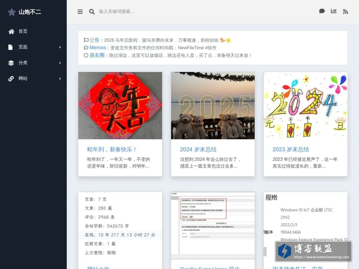The width and height of the screenshot is (359, 269).
Task: Open the article 2023 岁末总结
Action: (291, 149)
